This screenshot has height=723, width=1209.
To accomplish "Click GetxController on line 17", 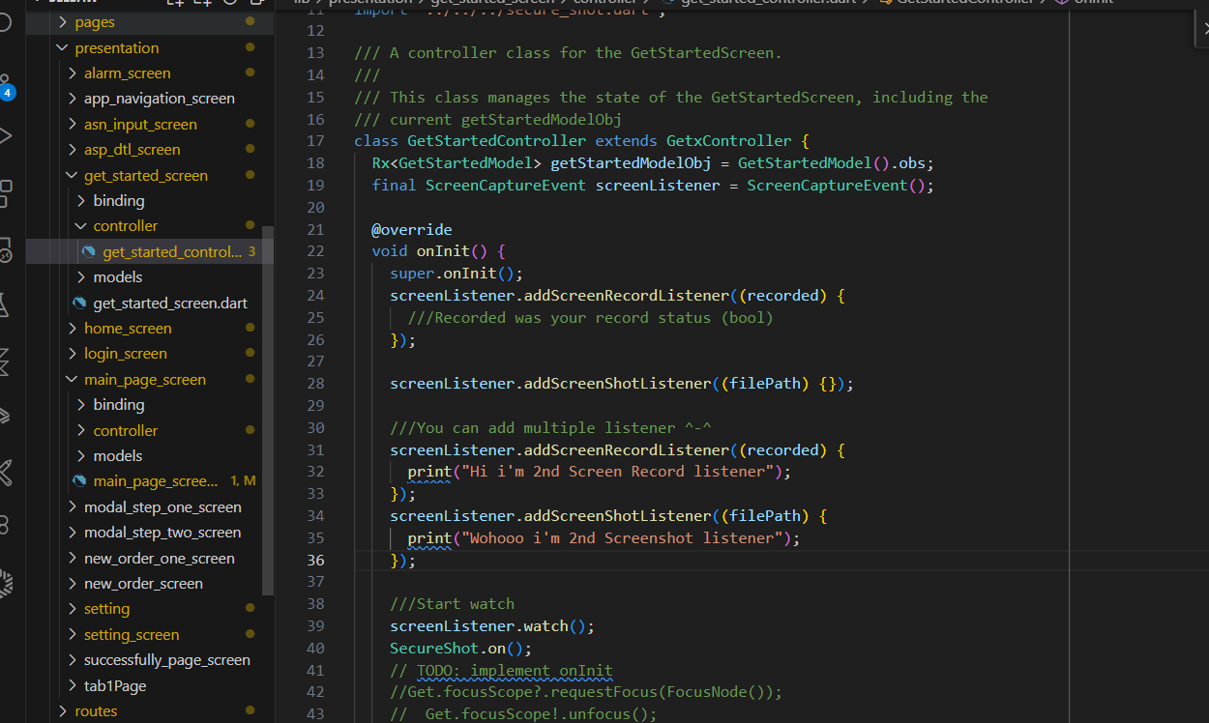I will pyautogui.click(x=728, y=140).
